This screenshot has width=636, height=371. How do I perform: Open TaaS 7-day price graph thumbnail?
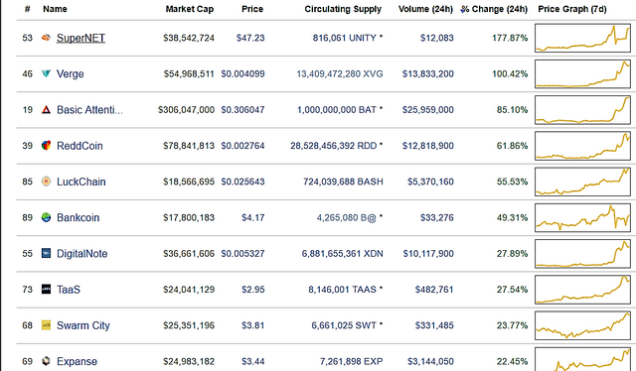click(582, 290)
